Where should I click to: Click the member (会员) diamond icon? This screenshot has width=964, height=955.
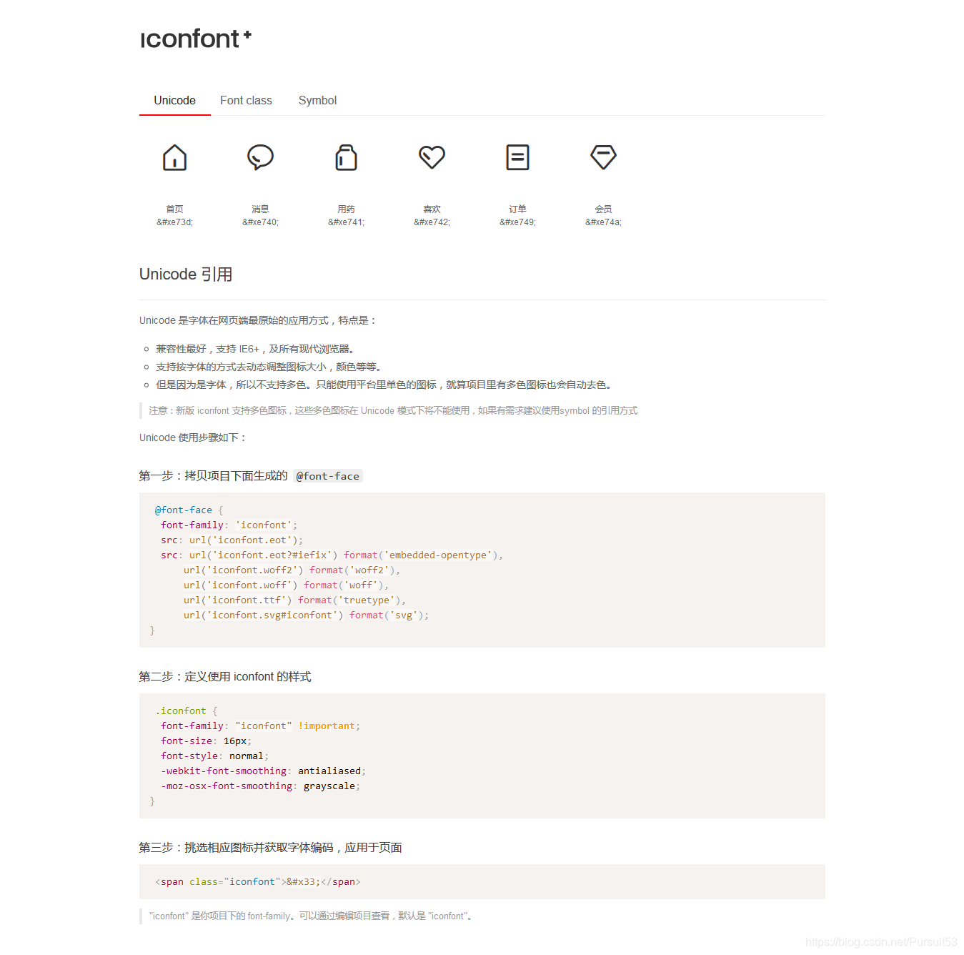pyautogui.click(x=603, y=157)
